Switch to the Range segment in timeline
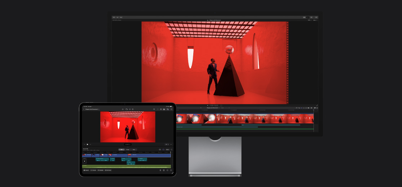Viewport: 402px width, 187px height. (x=128, y=149)
